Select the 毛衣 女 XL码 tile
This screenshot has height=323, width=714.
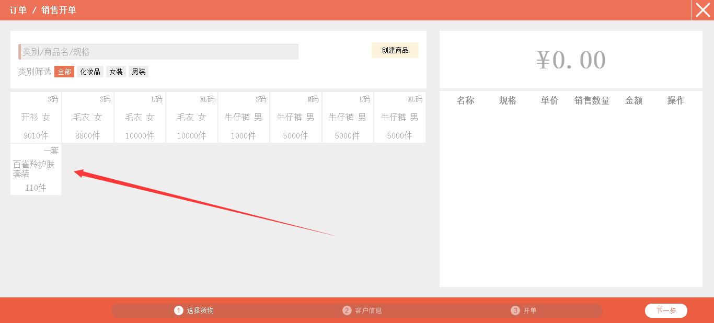coord(192,118)
